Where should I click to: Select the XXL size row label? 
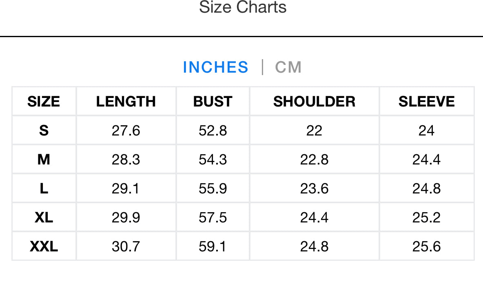pyautogui.click(x=44, y=247)
